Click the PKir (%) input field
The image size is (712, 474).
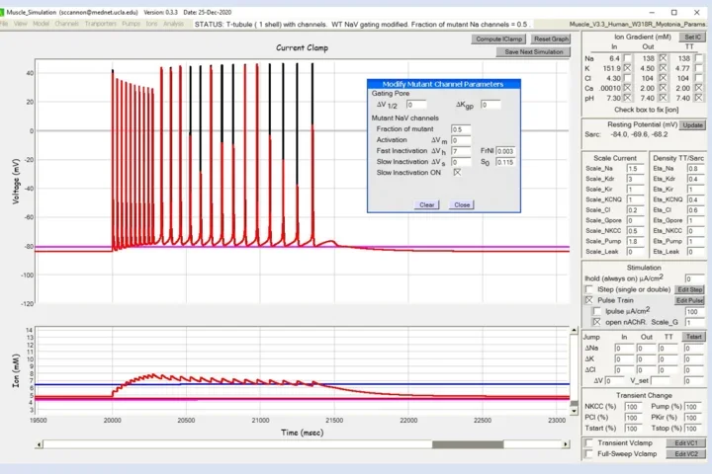(693, 418)
